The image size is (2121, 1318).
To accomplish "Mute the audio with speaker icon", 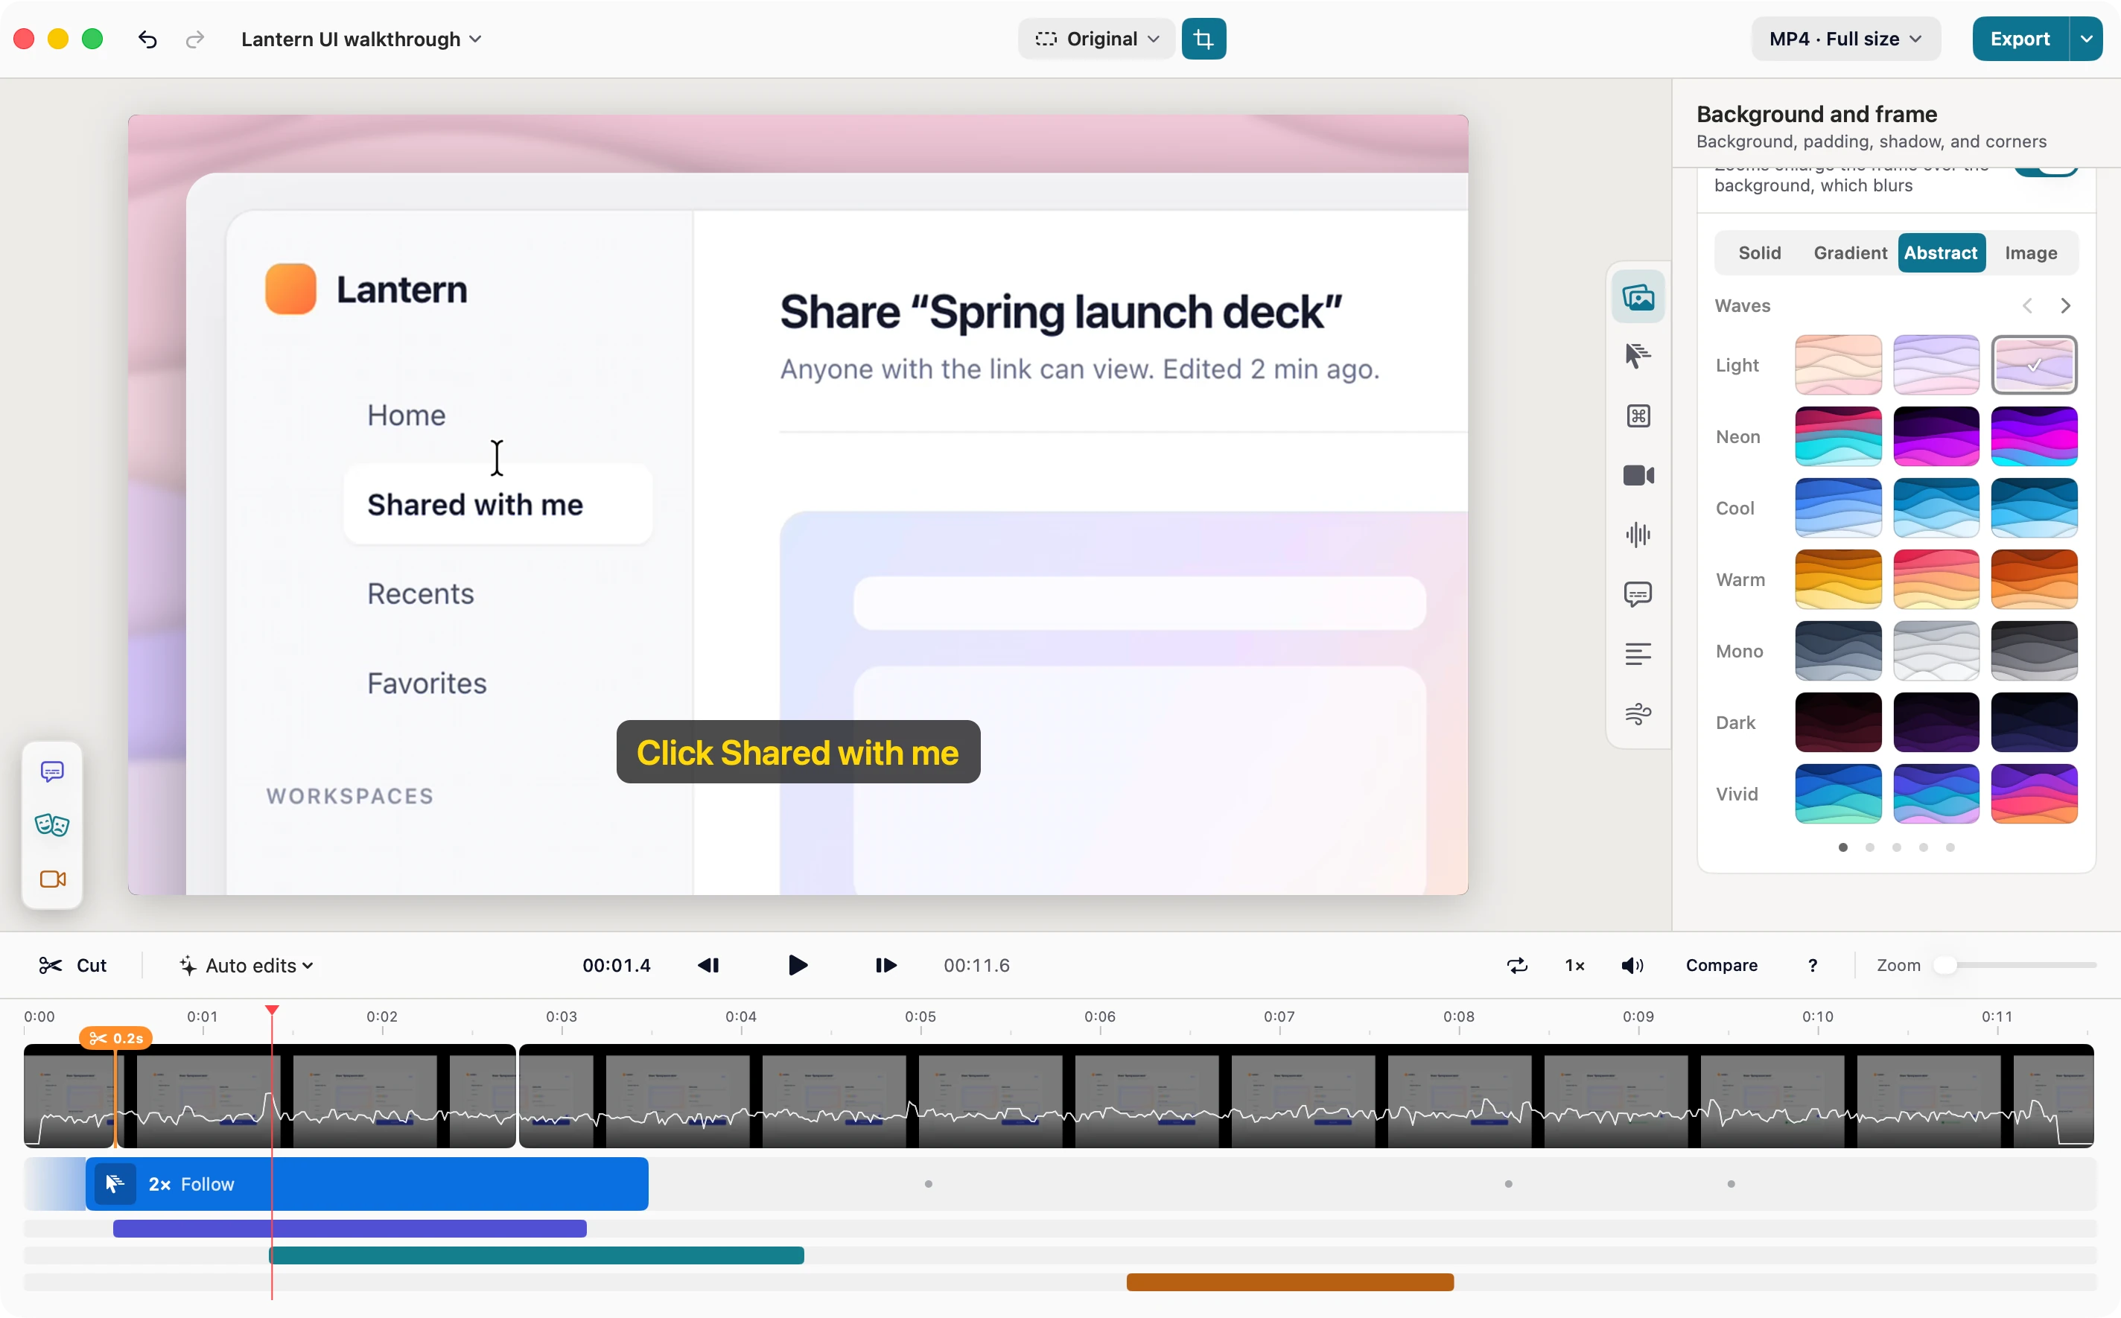I will 1632,965.
